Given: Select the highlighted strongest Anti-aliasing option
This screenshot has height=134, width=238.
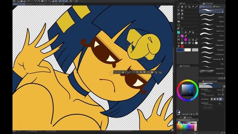Looking at the screenshot, I should [x=221, y=99].
